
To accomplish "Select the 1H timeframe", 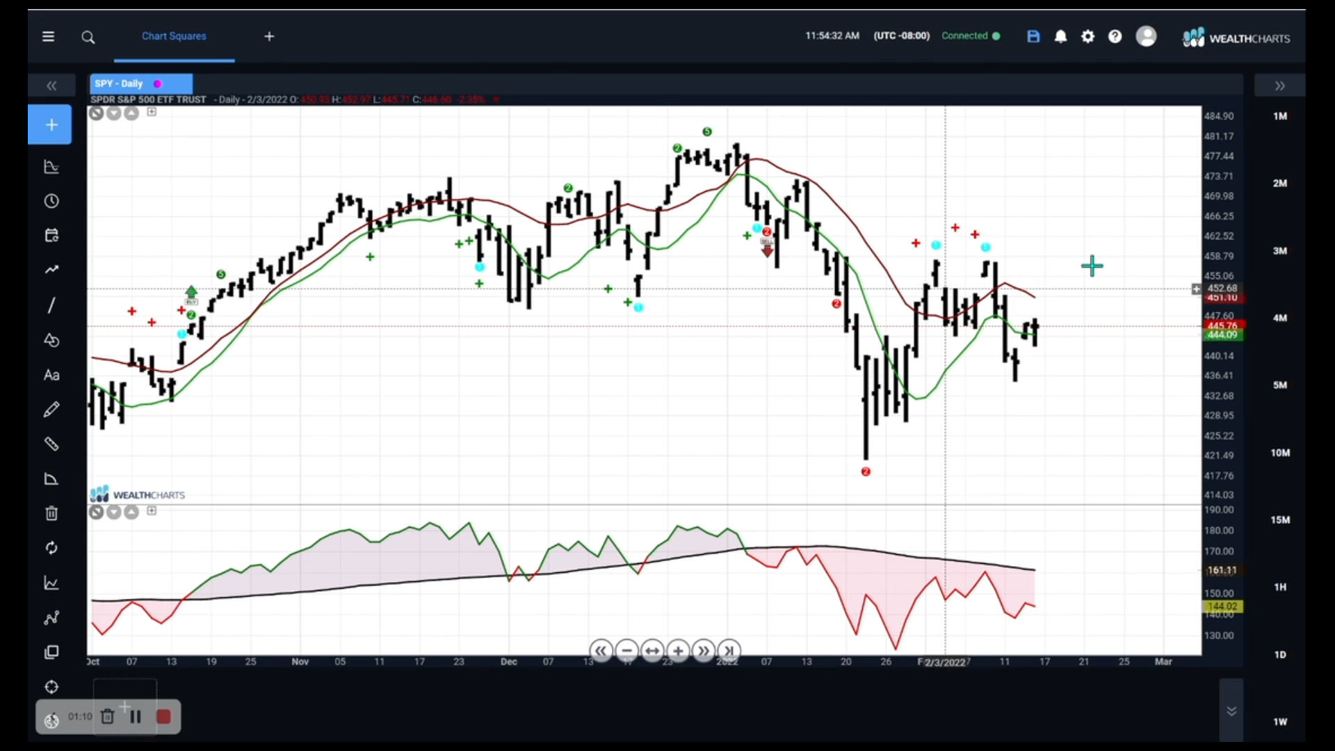I will (1280, 588).
